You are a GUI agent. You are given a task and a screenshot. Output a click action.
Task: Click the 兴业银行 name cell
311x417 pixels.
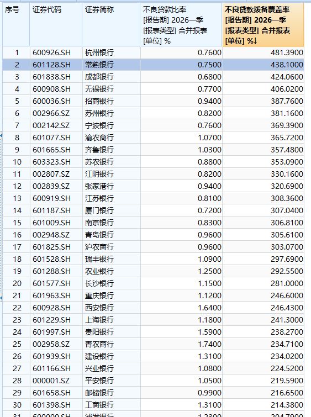[99, 368]
